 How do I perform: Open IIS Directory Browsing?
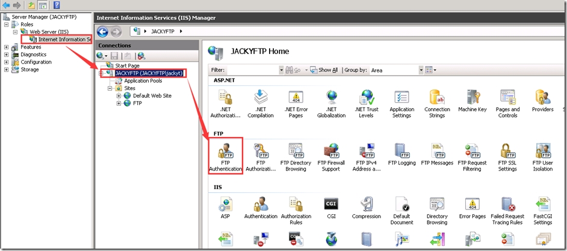pos(437,211)
